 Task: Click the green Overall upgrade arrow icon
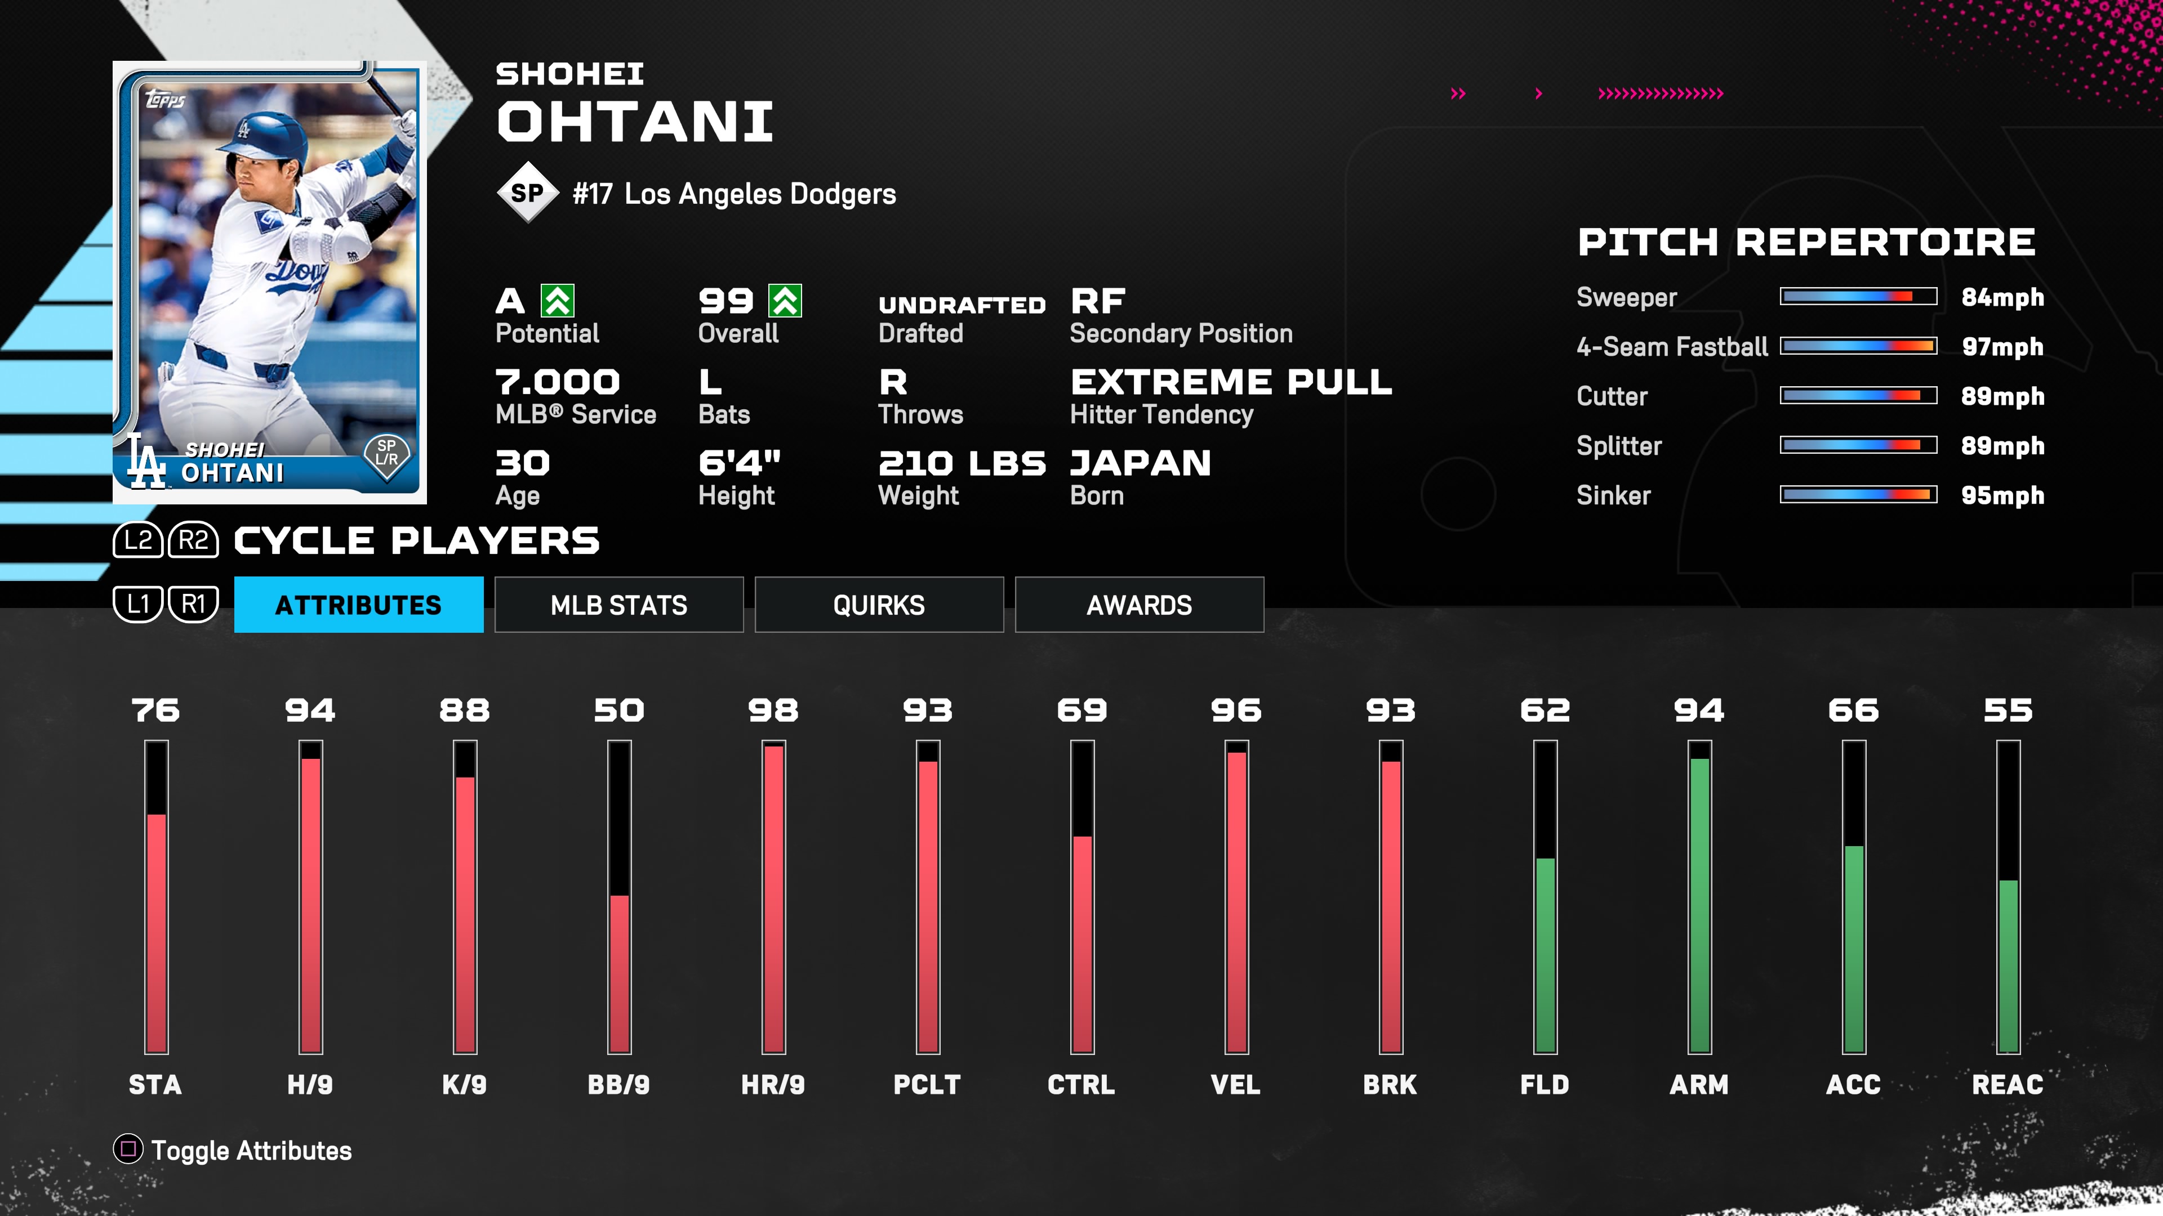click(x=785, y=301)
